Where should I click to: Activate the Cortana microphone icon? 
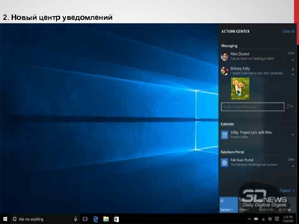pos(76,219)
